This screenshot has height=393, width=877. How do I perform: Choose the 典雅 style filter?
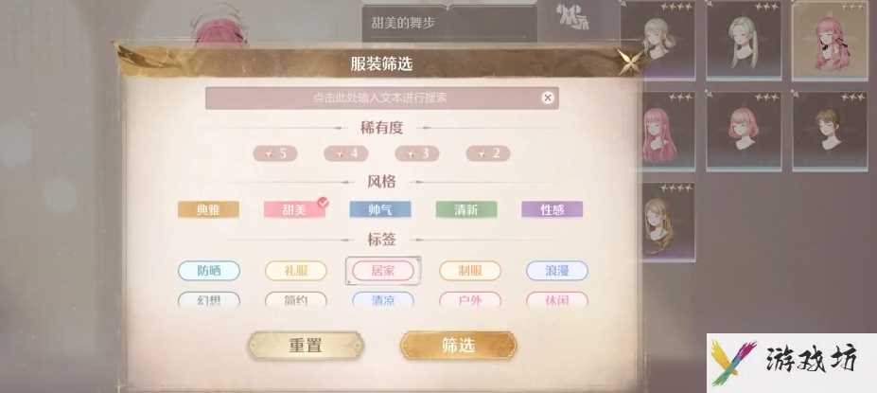point(209,210)
